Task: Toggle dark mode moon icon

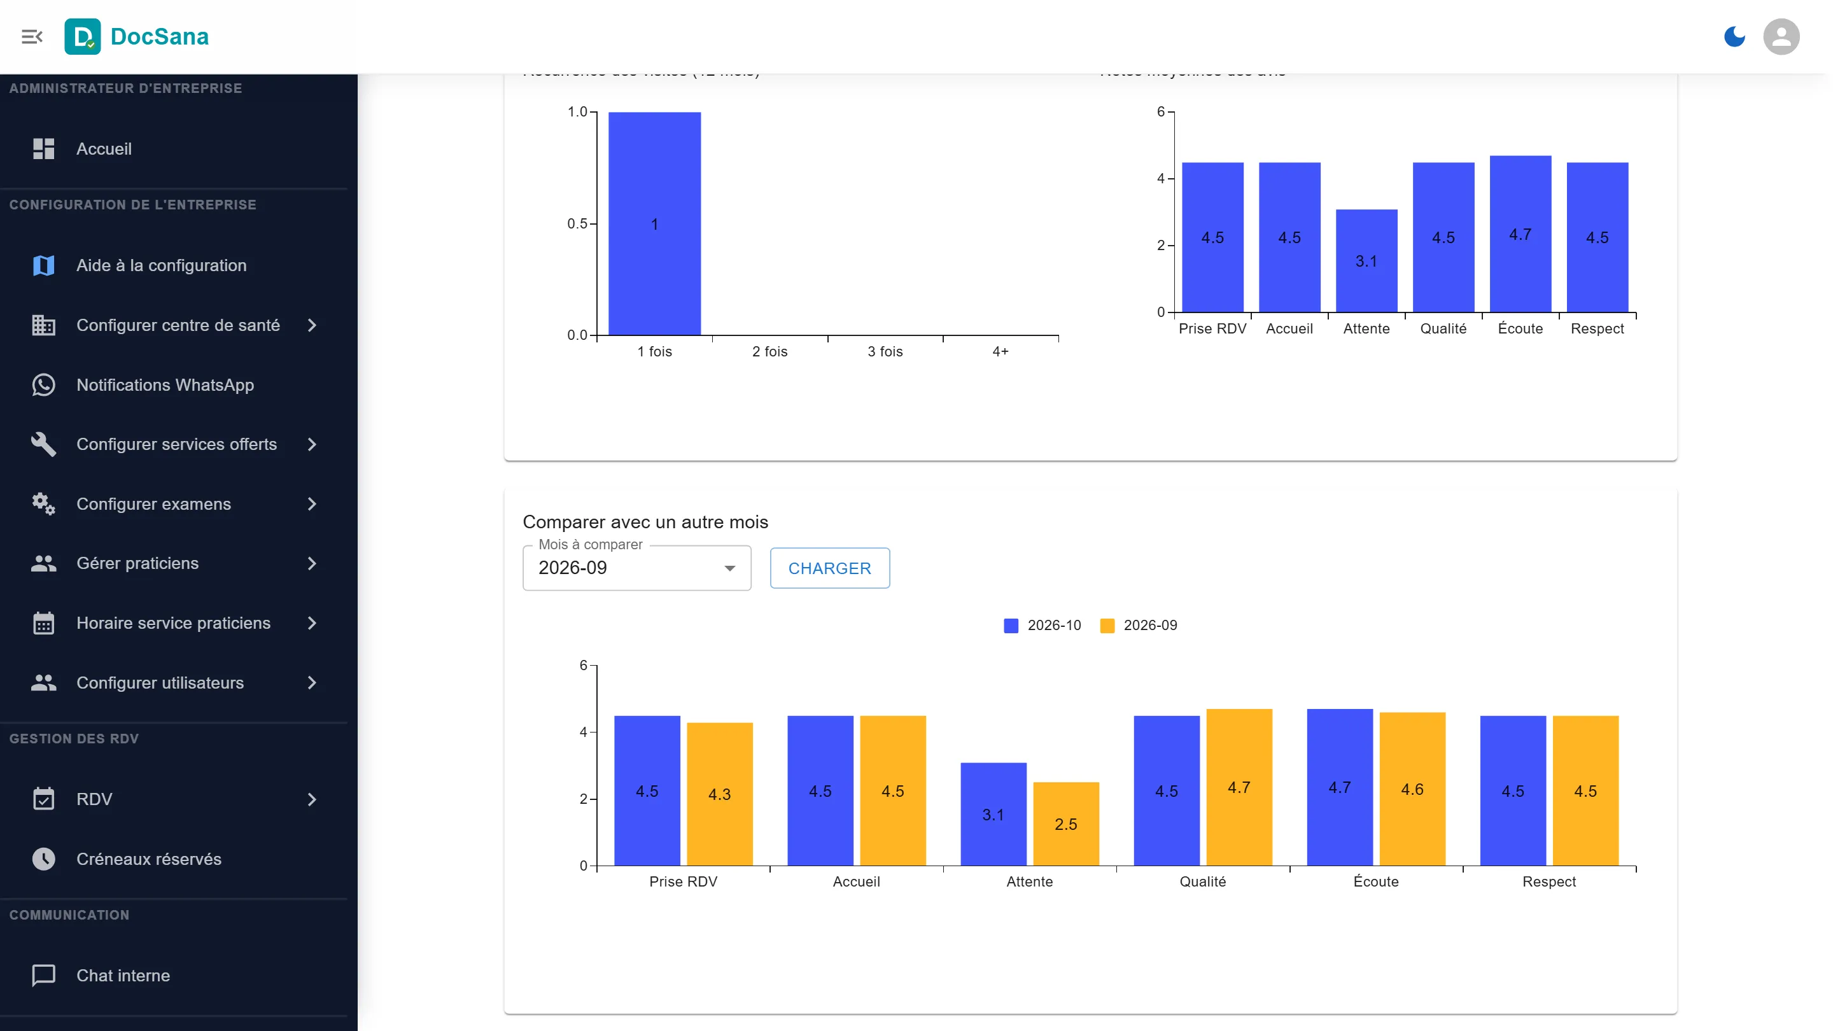Action: pyautogui.click(x=1735, y=36)
